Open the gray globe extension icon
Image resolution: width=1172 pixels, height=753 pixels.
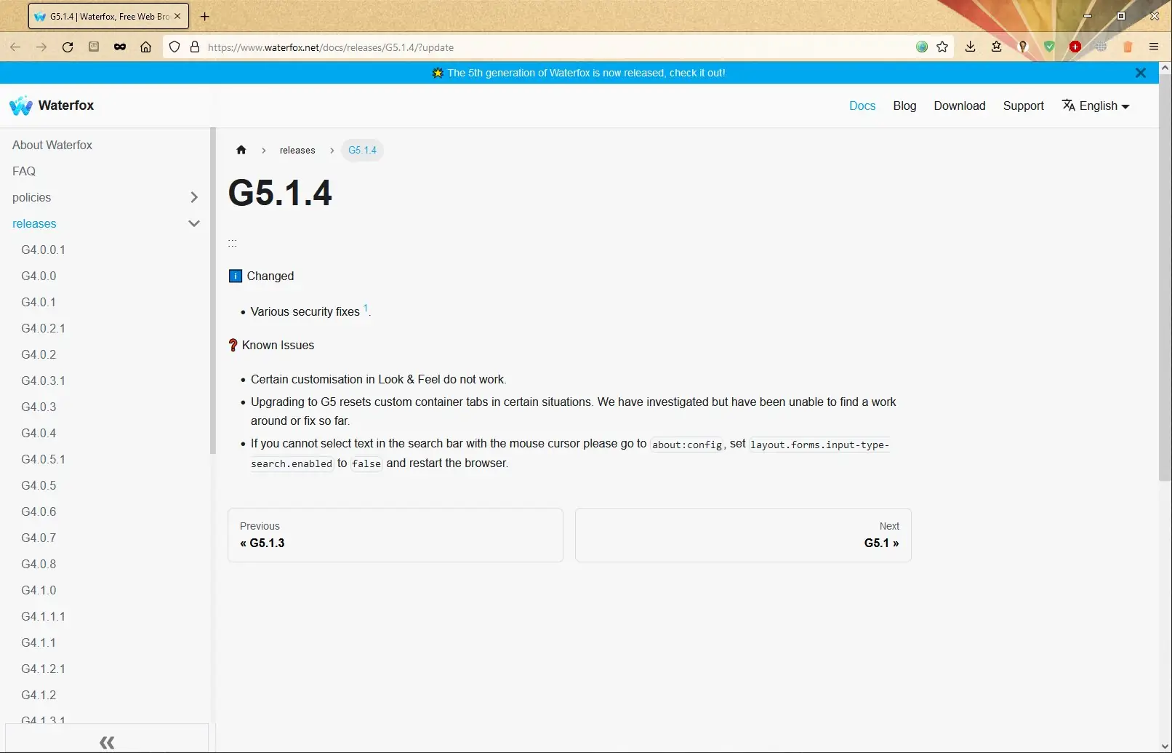click(1101, 47)
